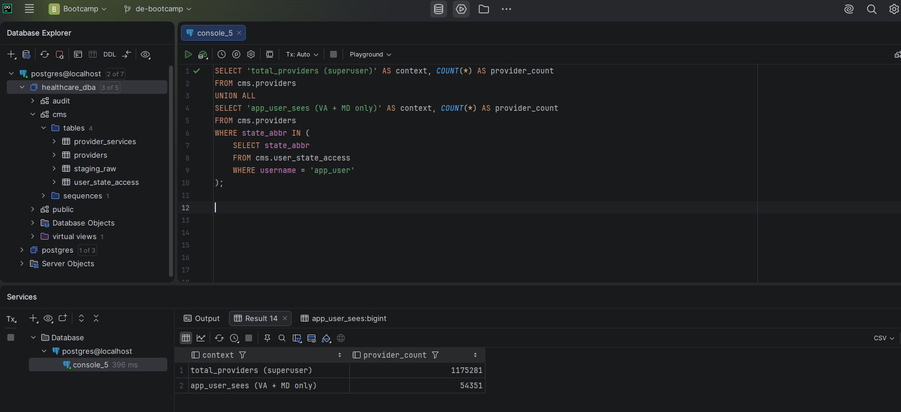Image resolution: width=901 pixels, height=412 pixels.
Task: Toggle the chart view for results
Action: (x=201, y=338)
